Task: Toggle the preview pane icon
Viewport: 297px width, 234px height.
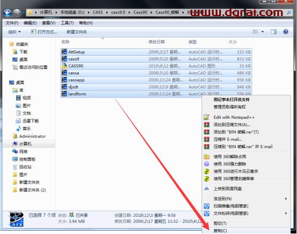Action: click(274, 32)
